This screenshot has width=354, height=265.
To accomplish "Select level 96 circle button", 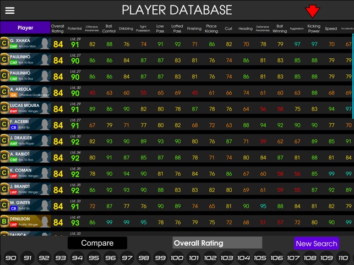I will pyautogui.click(x=111, y=257).
